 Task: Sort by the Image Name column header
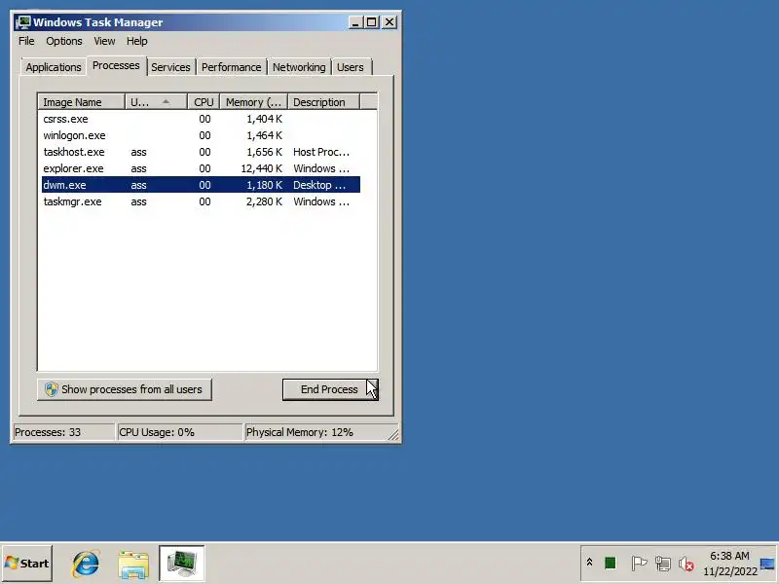[x=81, y=102]
